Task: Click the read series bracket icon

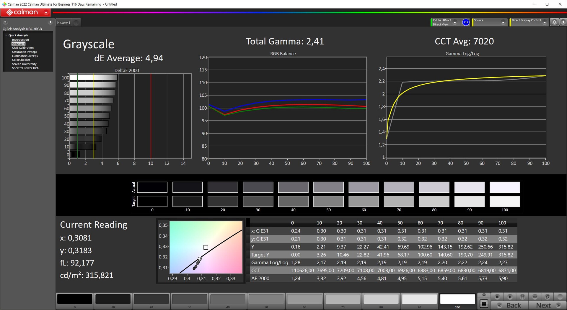Action: click(522, 296)
